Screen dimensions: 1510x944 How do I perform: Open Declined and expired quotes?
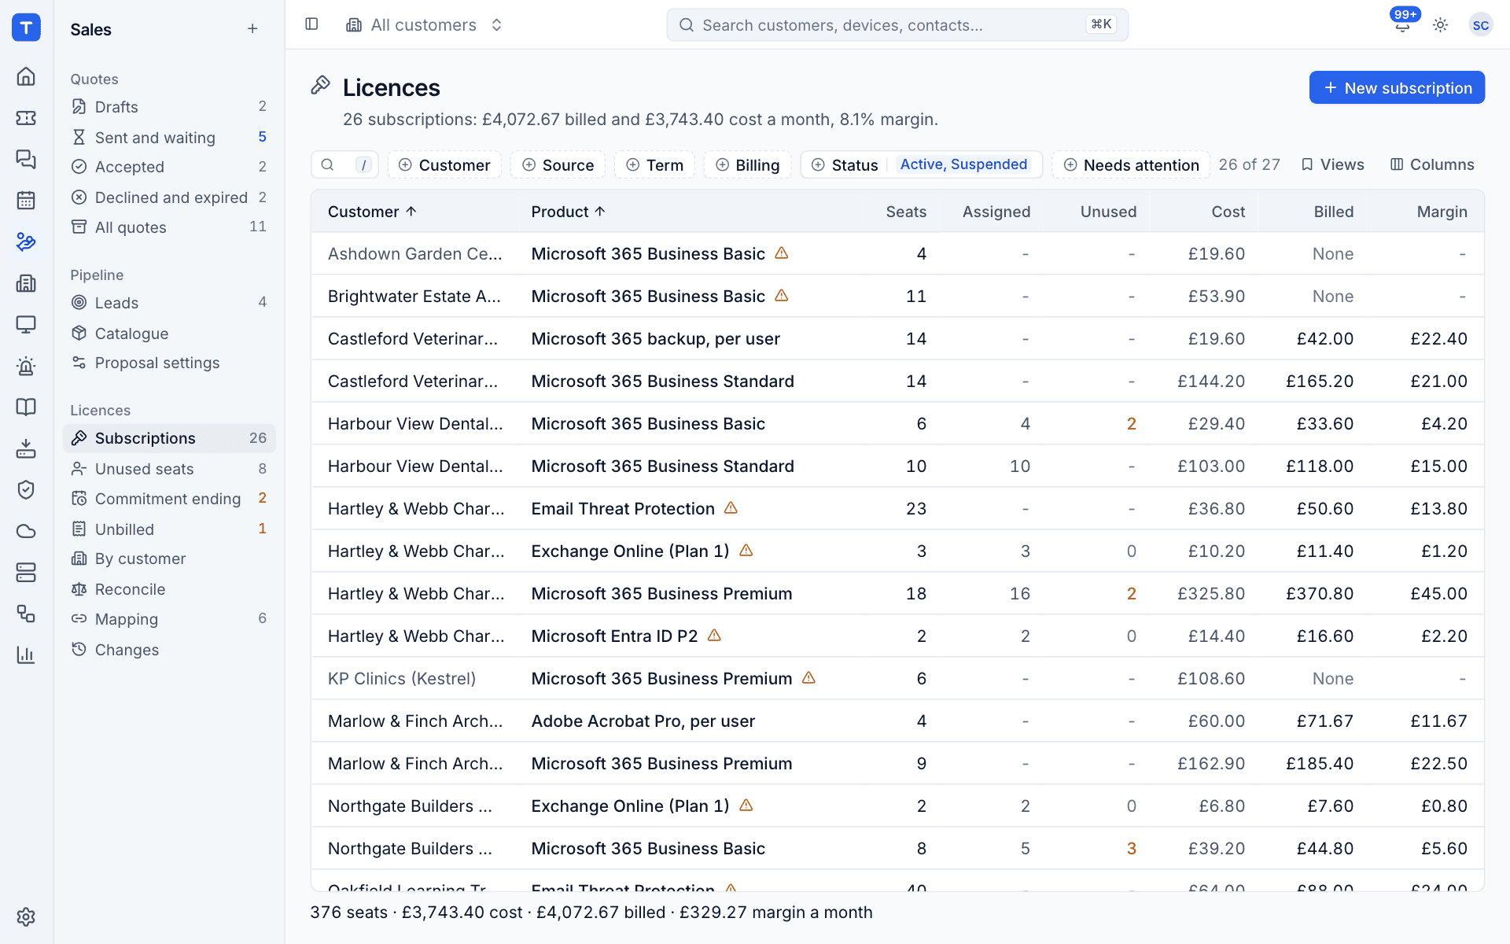coord(169,197)
